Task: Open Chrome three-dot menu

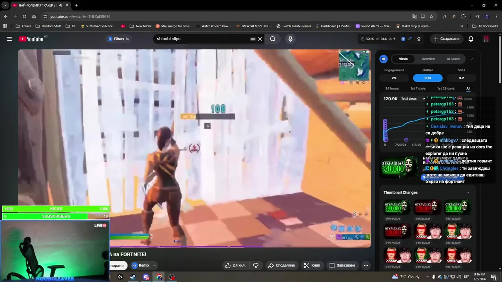Action: point(497,16)
